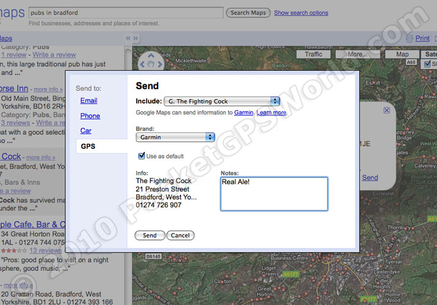The width and height of the screenshot is (437, 305).
Task: Click the pan left arrow on map
Action: point(142,65)
